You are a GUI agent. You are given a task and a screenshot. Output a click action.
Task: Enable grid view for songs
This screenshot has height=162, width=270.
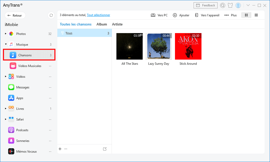click(x=246, y=15)
